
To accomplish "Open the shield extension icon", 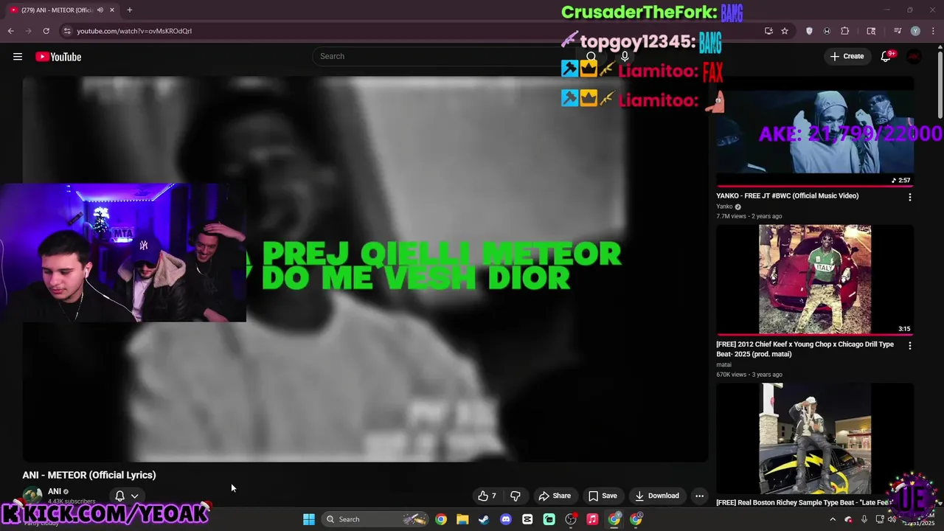I will pyautogui.click(x=809, y=31).
